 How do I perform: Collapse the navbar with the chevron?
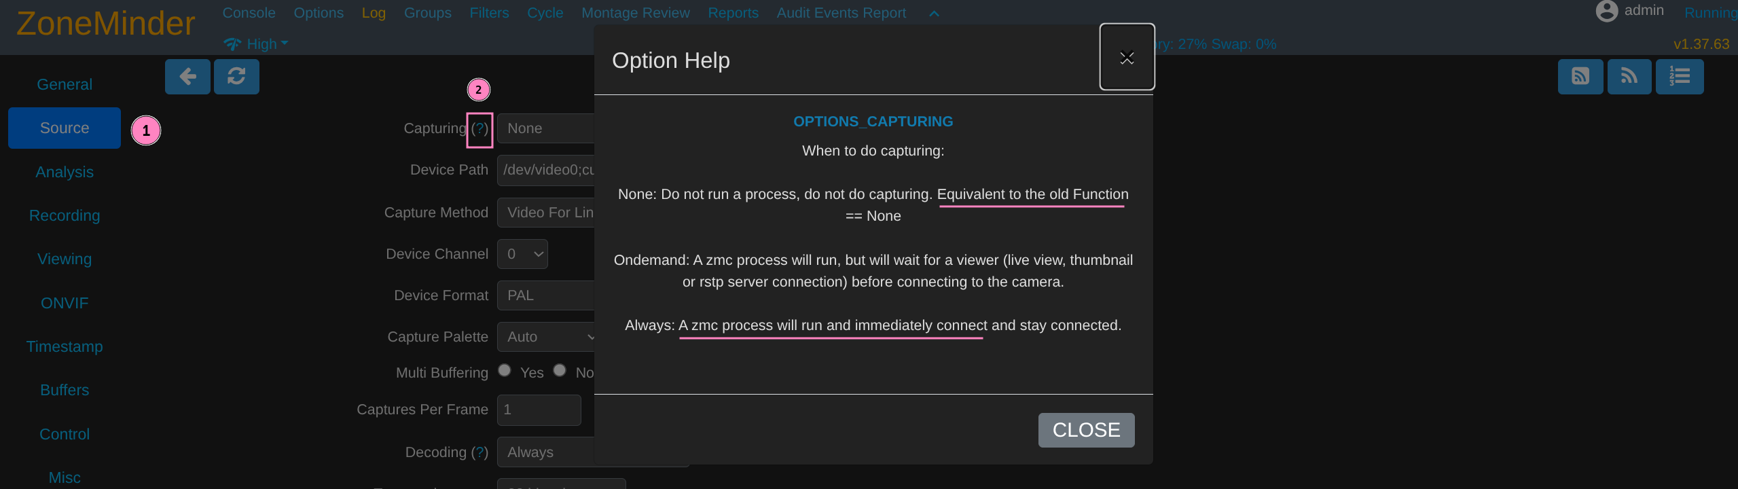tap(934, 14)
